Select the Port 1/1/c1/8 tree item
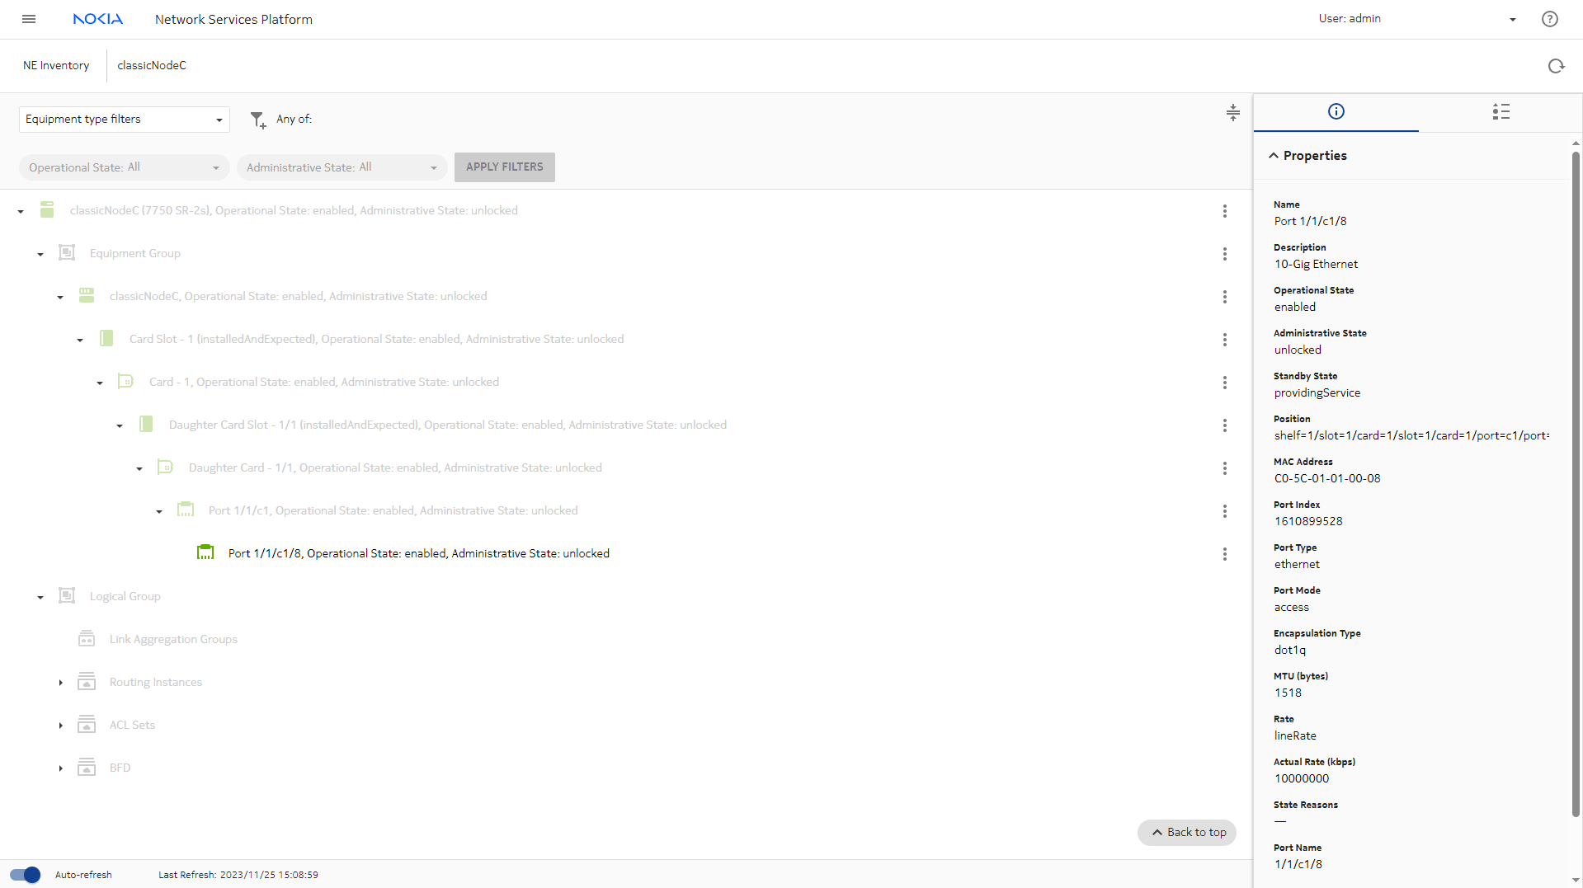Viewport: 1583px width, 888px height. click(418, 554)
